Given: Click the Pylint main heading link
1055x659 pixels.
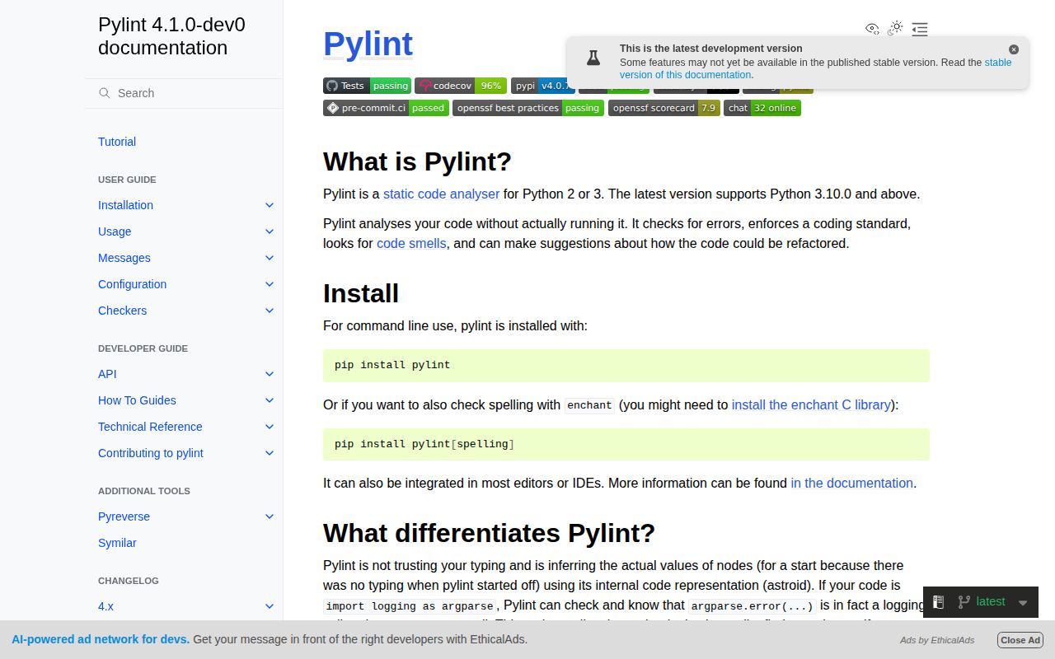Looking at the screenshot, I should [x=368, y=44].
